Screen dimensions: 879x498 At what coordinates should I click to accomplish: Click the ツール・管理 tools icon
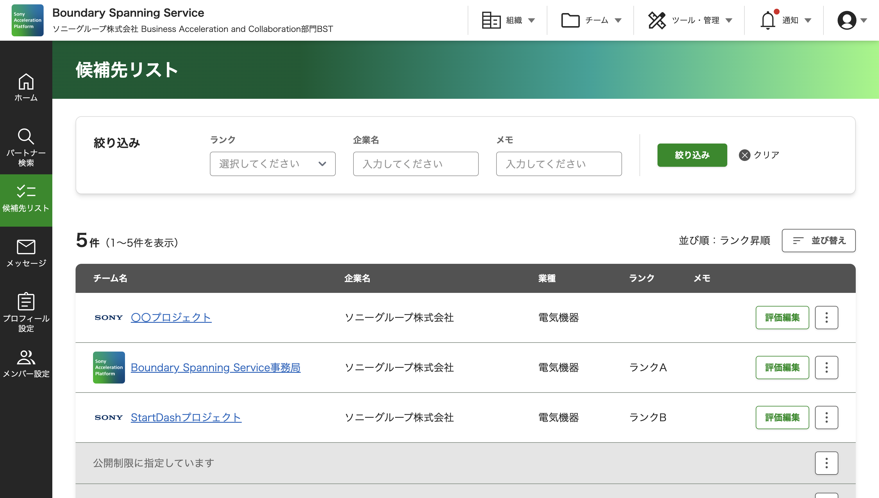(x=657, y=20)
